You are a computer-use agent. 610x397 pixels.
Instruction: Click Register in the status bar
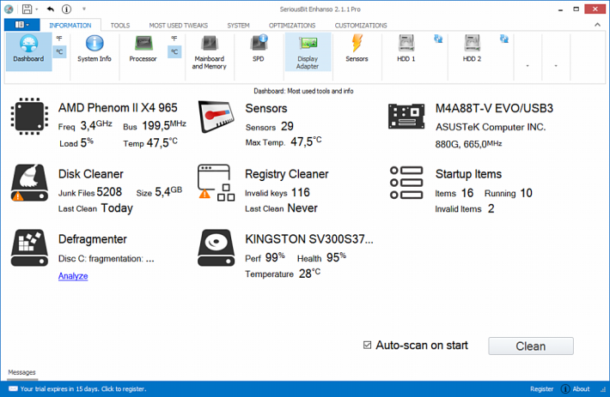[541, 388]
